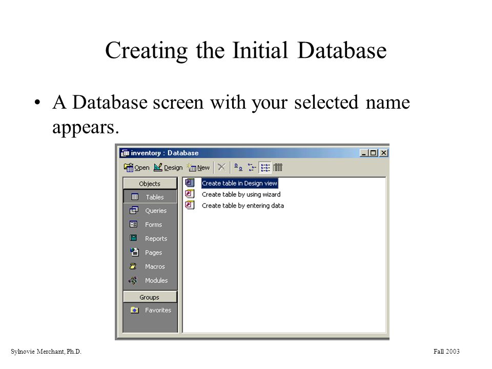Click the Macros icon
Viewport: 492px width, 369px height.
pos(133,266)
